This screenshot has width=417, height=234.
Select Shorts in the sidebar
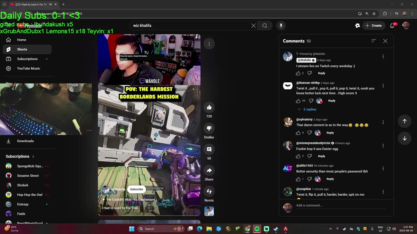27,49
